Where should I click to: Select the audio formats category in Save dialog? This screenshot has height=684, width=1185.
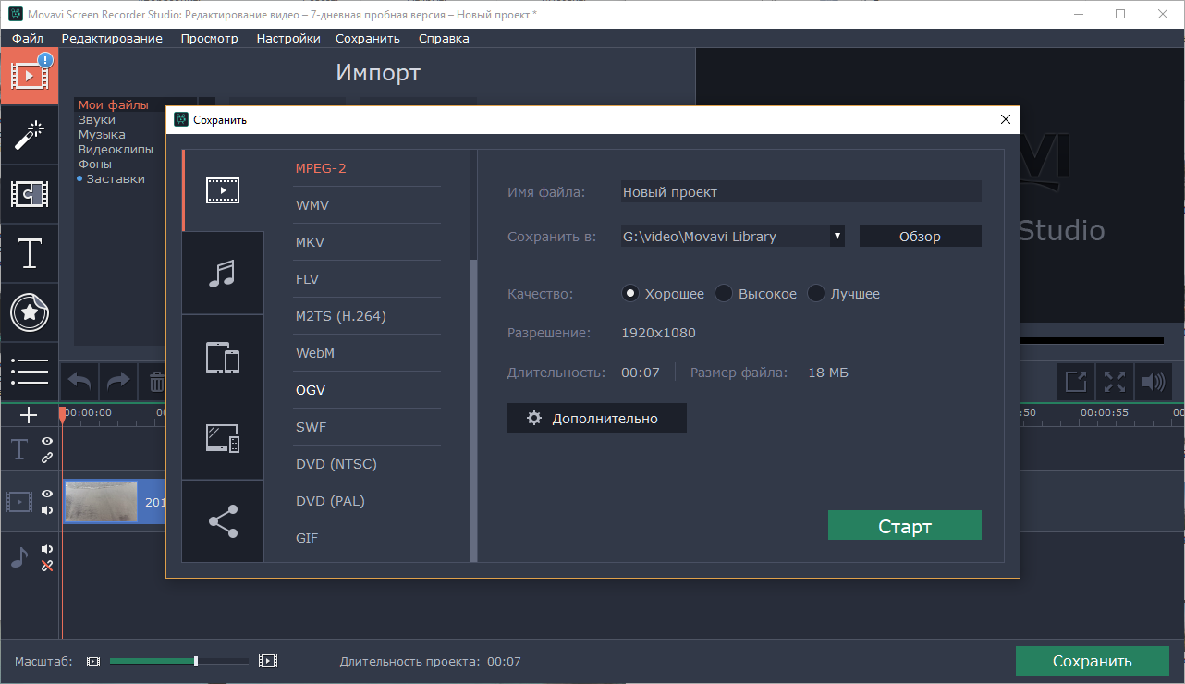click(x=223, y=273)
